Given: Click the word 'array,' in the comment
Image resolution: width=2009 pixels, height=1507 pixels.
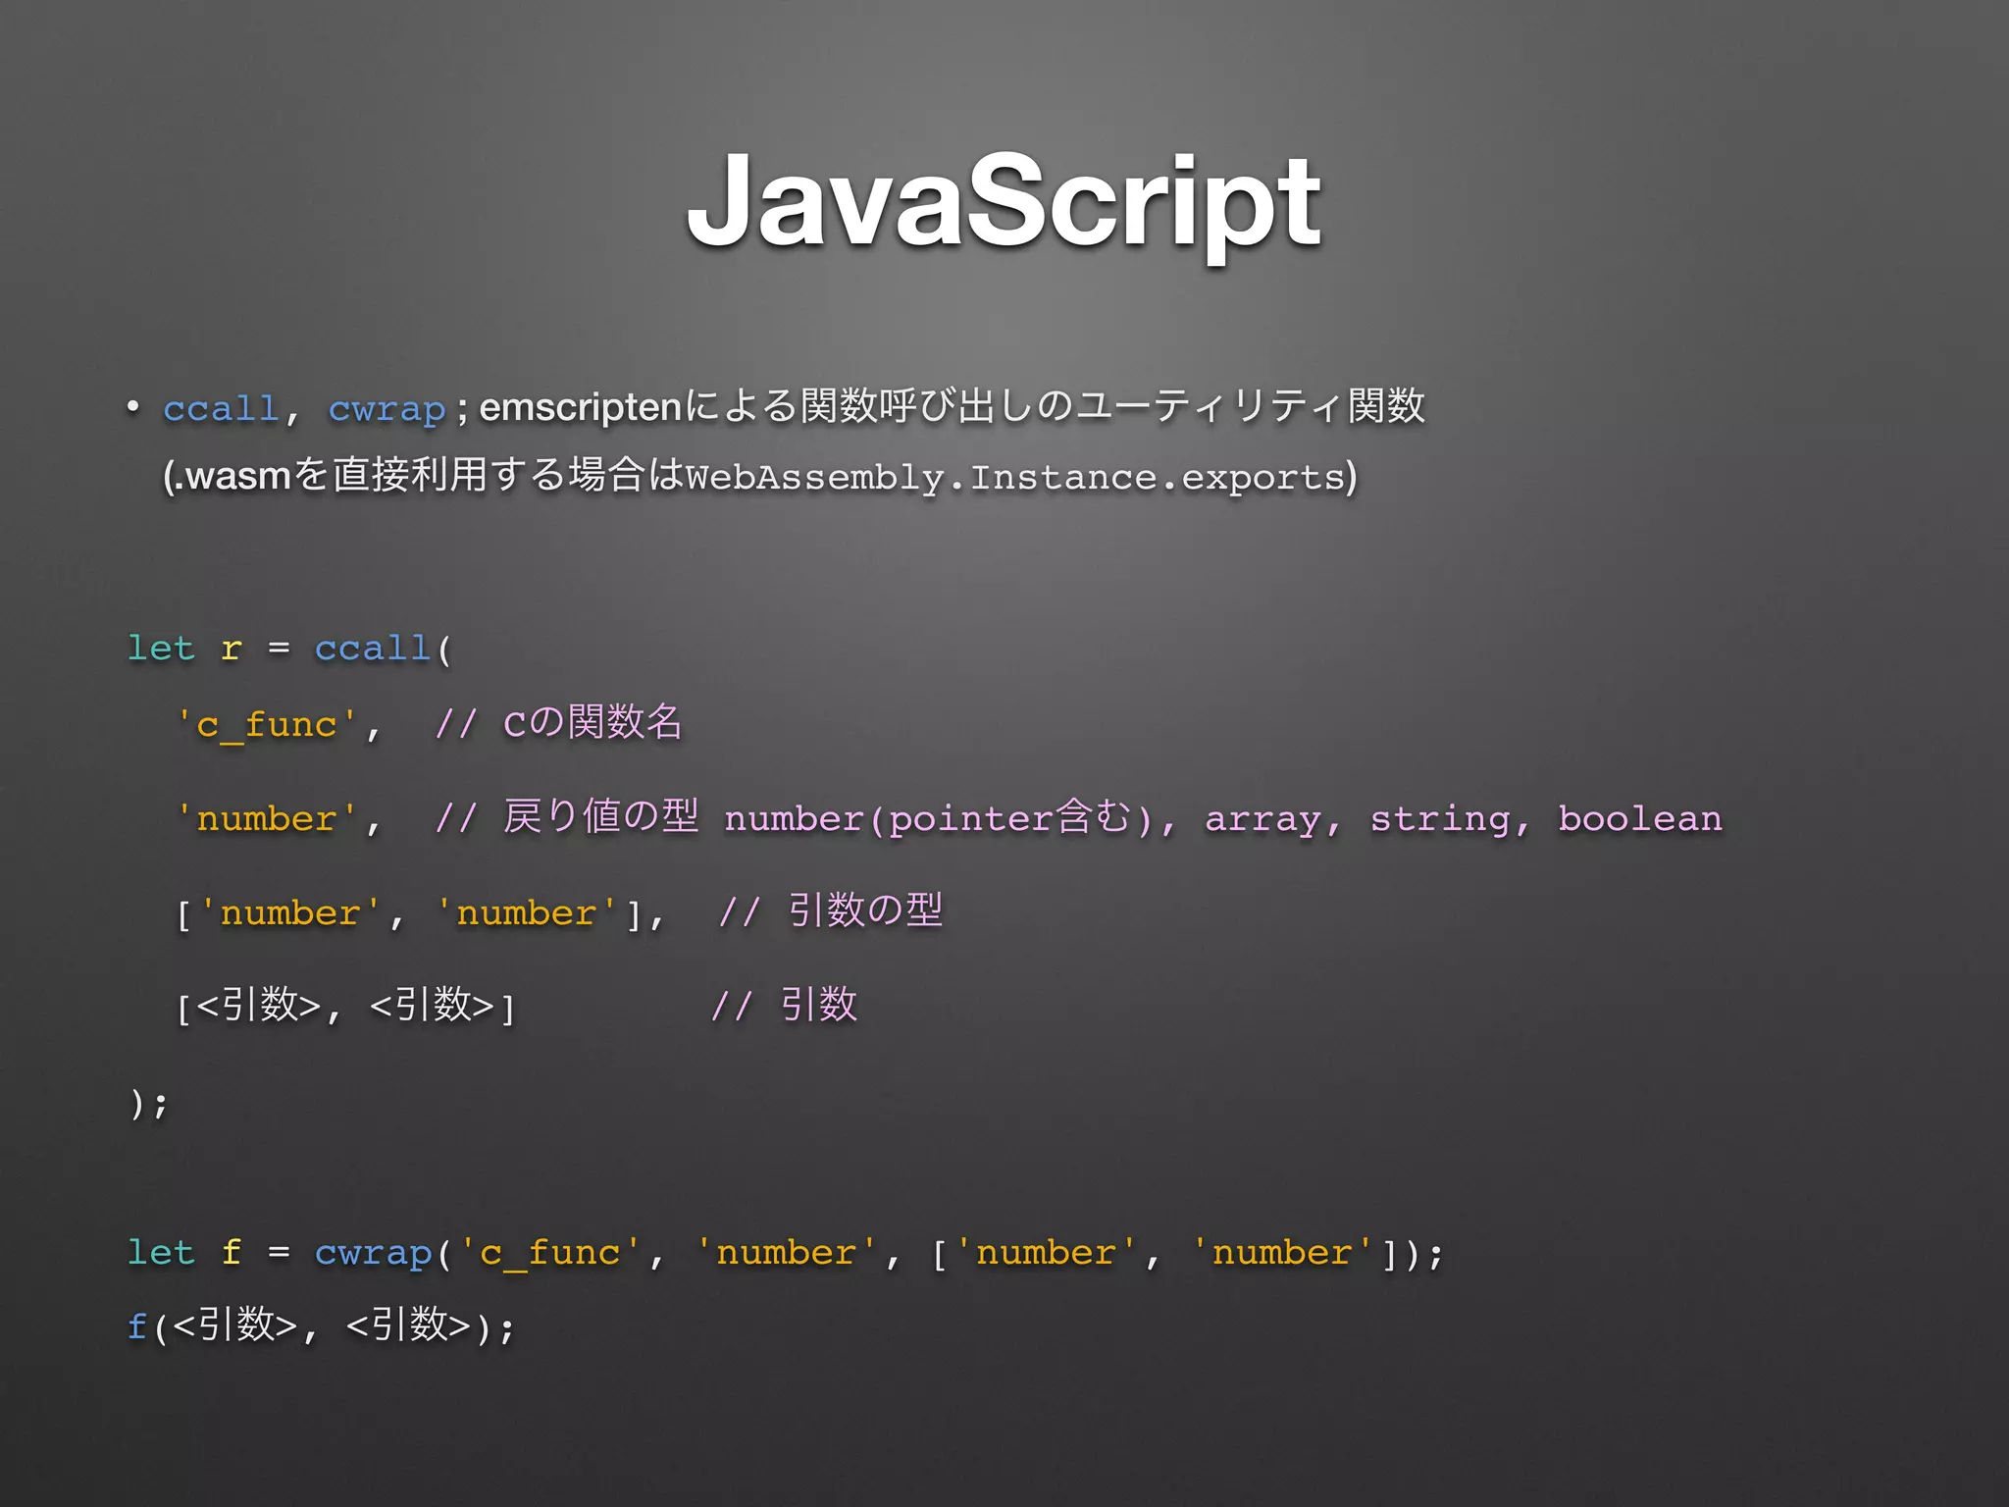Looking at the screenshot, I should point(1273,821).
